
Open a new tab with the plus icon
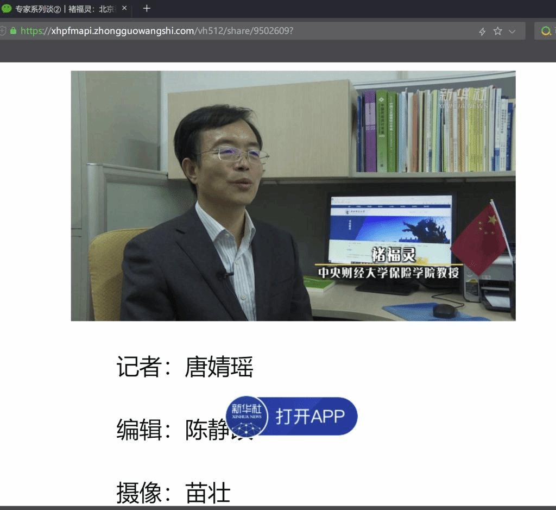(x=147, y=9)
